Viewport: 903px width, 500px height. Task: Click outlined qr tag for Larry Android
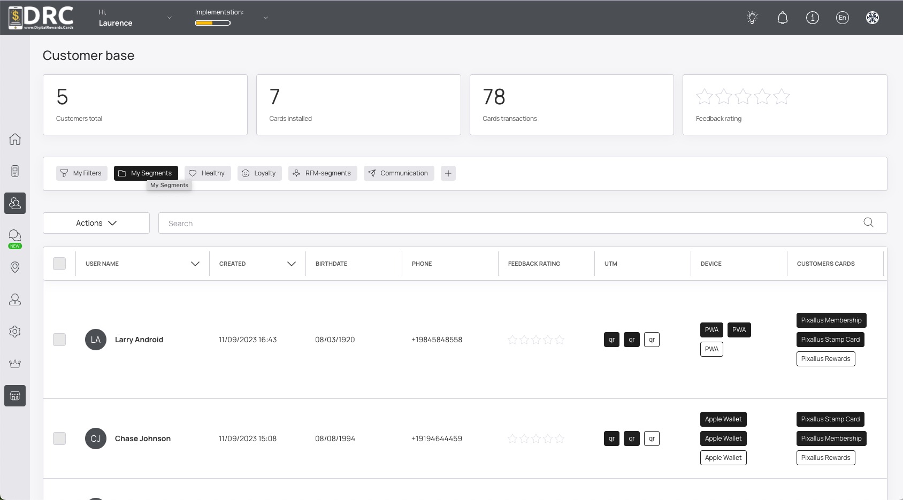point(652,340)
